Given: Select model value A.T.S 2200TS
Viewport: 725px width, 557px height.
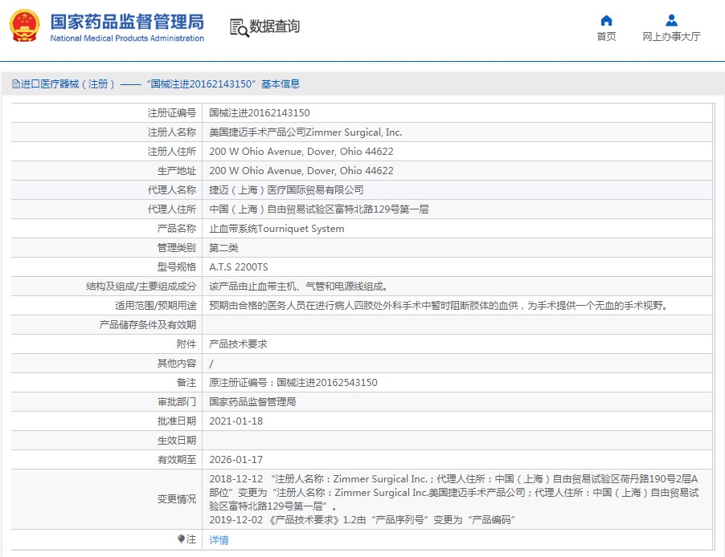Looking at the screenshot, I should pos(239,267).
